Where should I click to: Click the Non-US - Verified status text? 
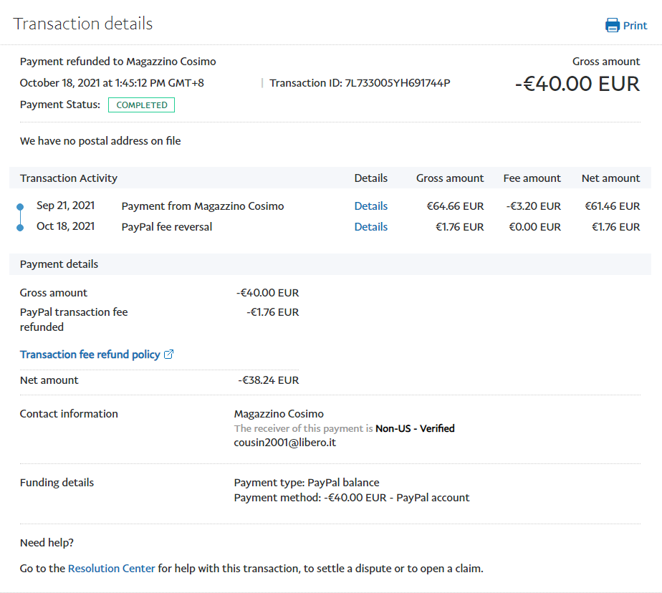[415, 428]
